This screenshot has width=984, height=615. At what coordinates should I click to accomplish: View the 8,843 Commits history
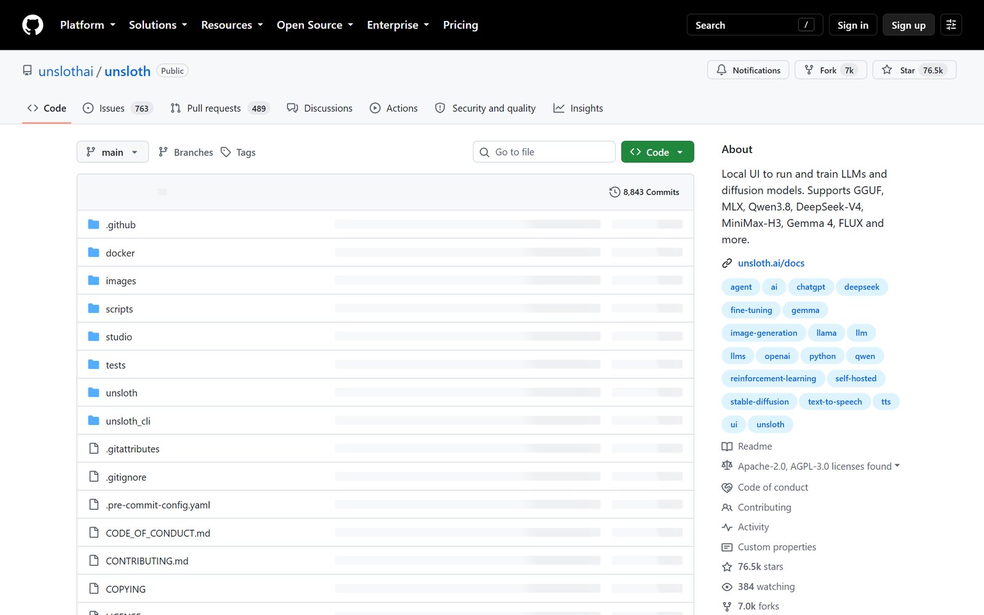coord(644,192)
